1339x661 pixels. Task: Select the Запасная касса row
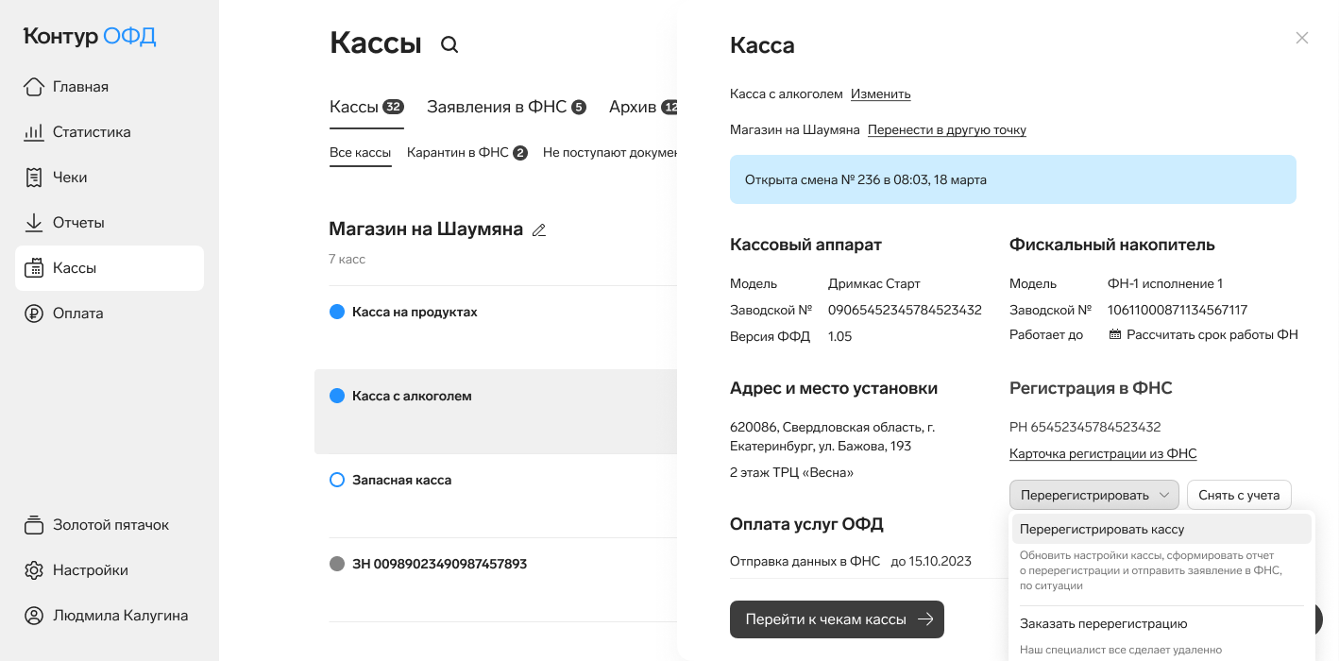click(x=496, y=496)
